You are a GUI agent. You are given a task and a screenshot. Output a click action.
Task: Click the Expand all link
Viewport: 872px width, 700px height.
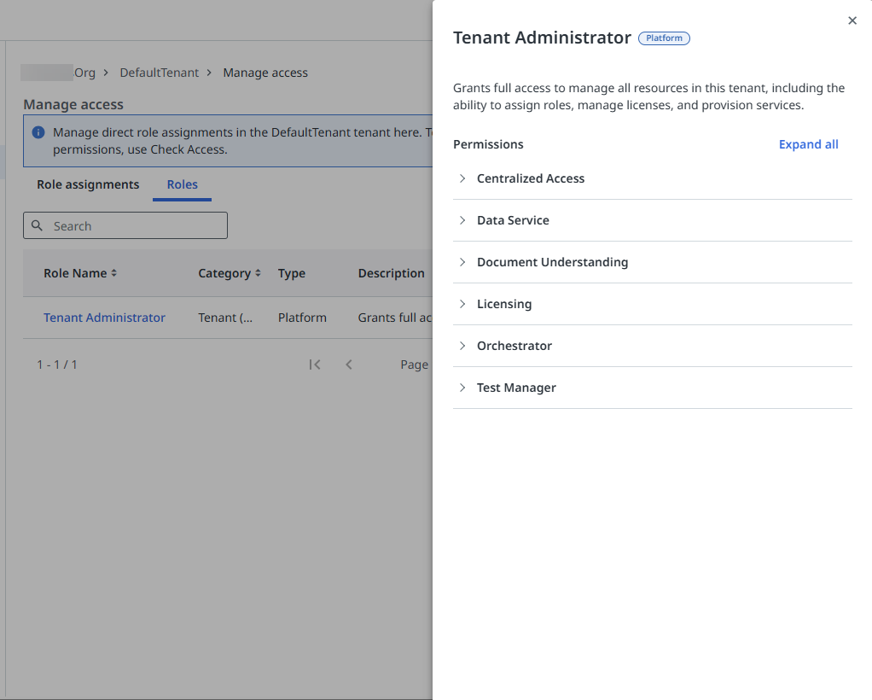(x=808, y=144)
